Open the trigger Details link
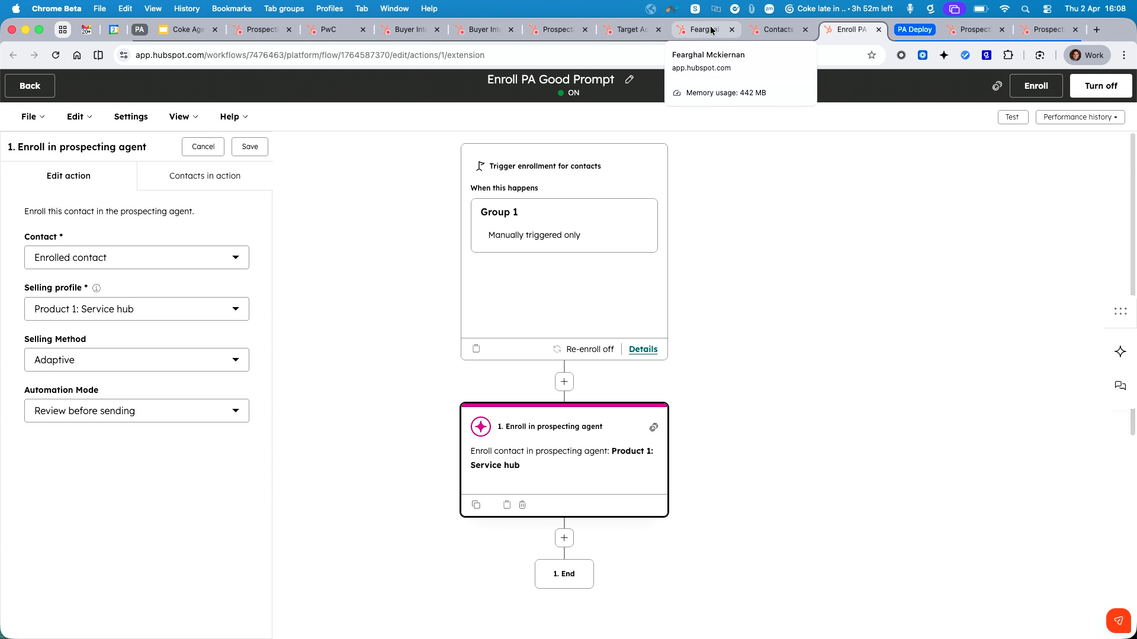Image resolution: width=1137 pixels, height=639 pixels. coord(643,349)
